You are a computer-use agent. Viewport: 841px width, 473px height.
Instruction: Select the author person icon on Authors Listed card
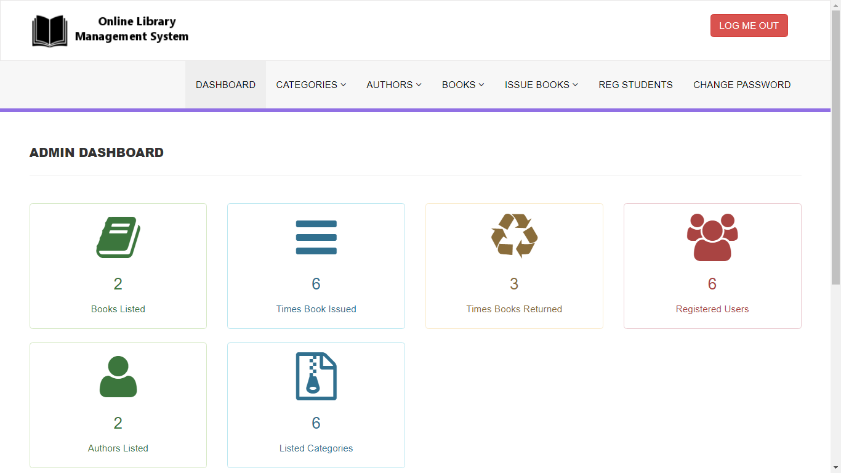coord(118,376)
